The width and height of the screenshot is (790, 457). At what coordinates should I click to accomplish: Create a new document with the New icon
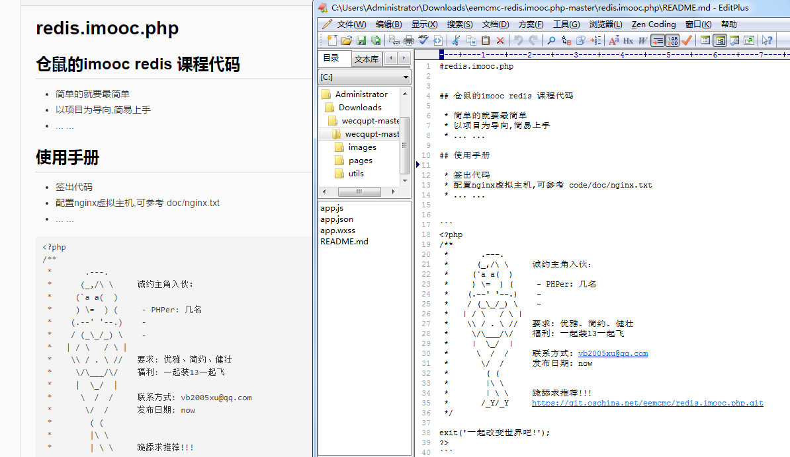coord(331,40)
